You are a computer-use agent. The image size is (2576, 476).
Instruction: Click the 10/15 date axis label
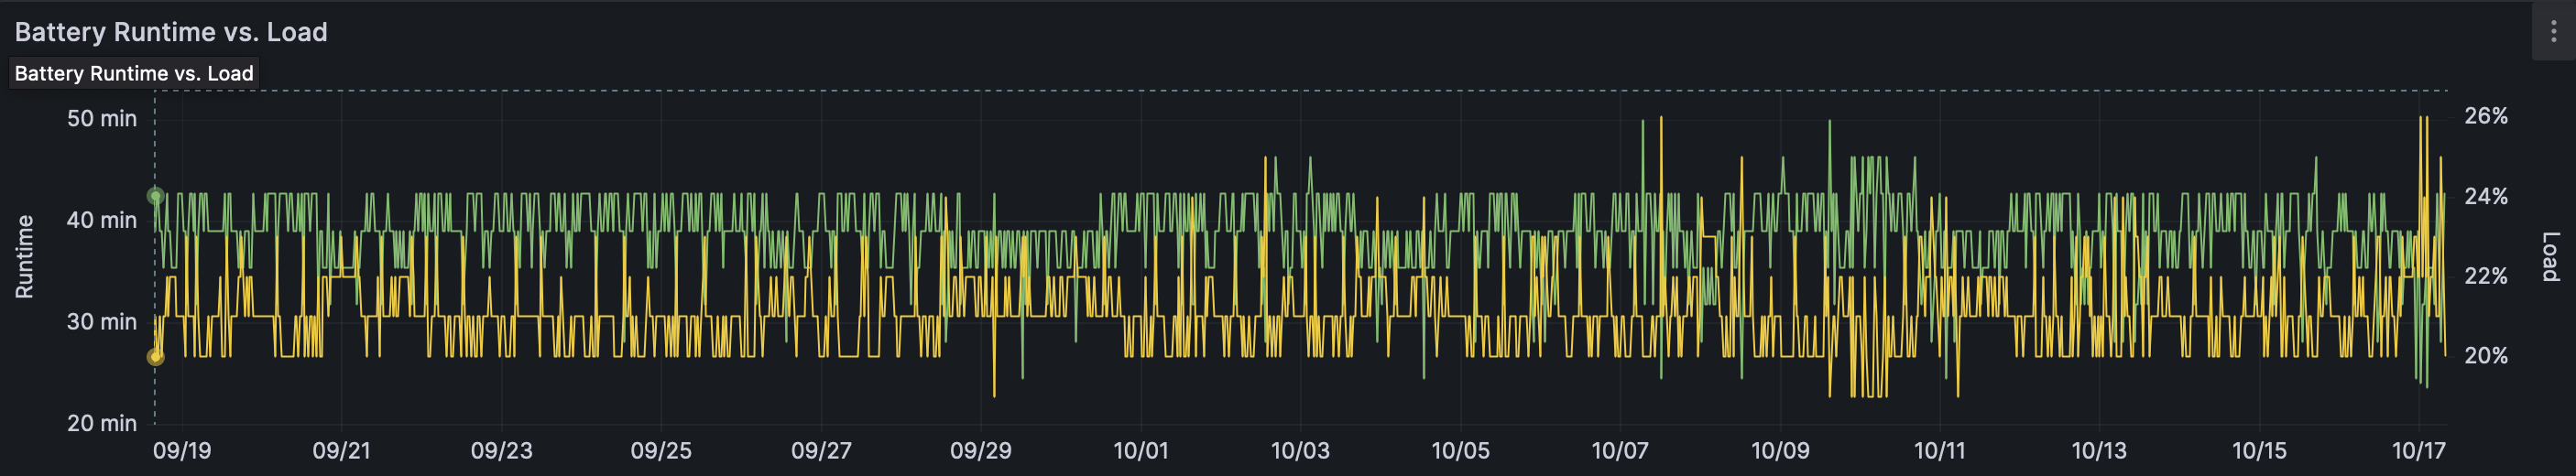coord(2259,451)
